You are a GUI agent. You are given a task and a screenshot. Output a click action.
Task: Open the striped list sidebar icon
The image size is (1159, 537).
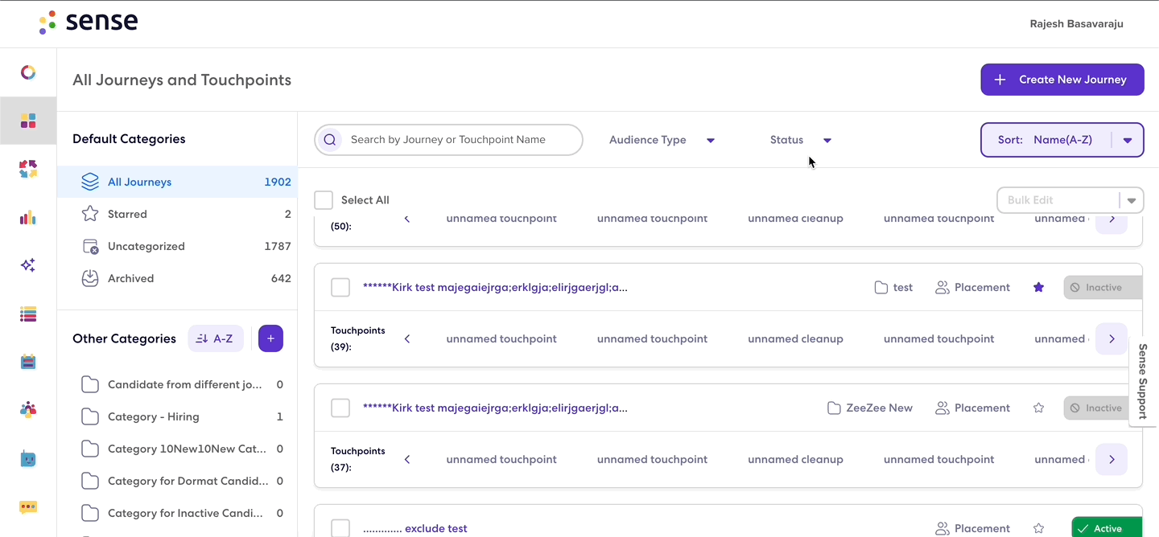[x=28, y=314]
